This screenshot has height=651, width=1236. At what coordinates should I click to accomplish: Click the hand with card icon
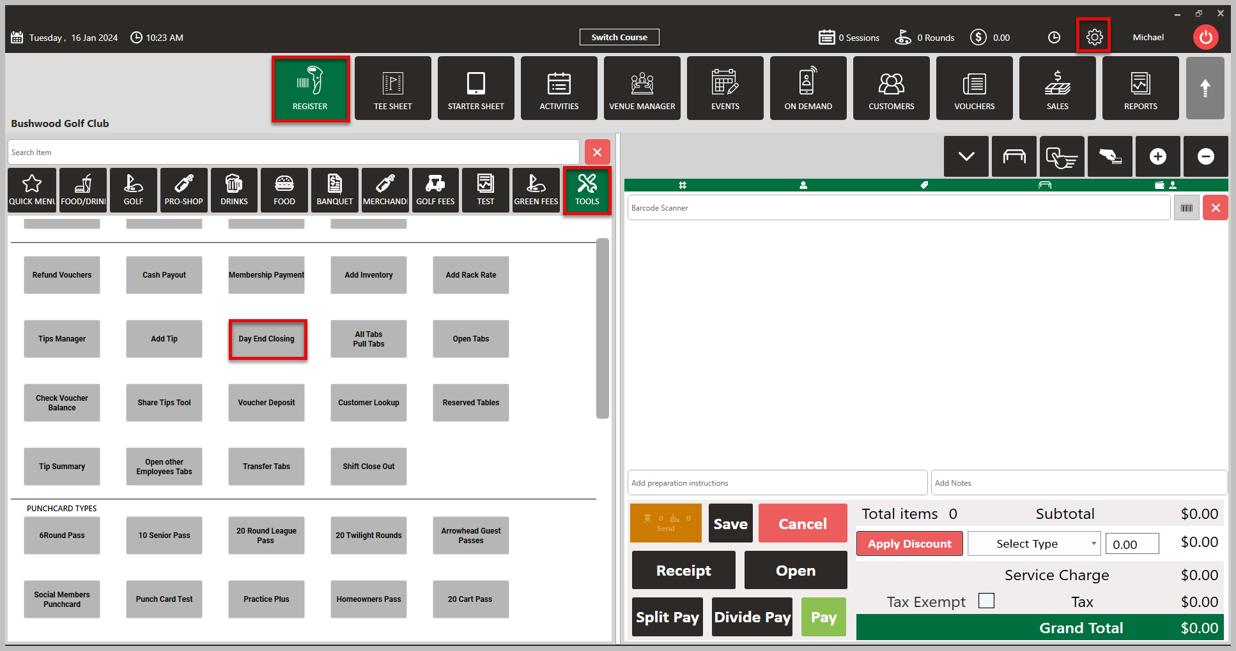tap(1110, 156)
